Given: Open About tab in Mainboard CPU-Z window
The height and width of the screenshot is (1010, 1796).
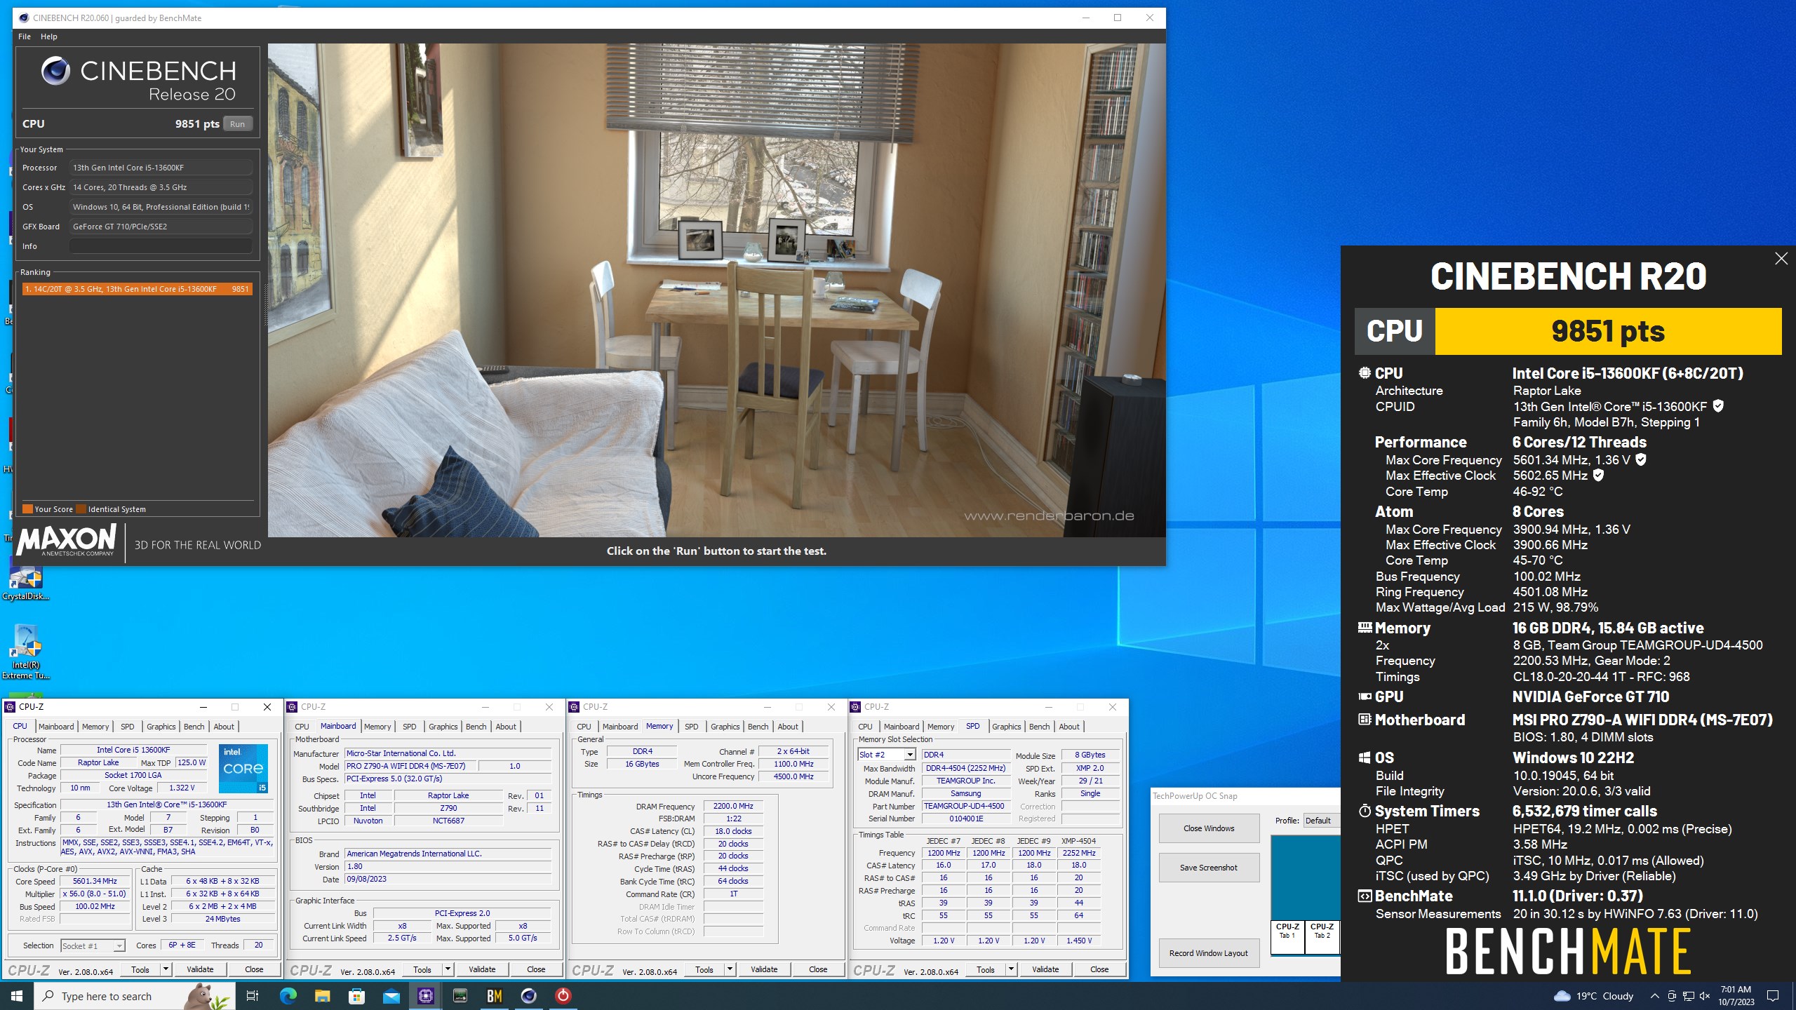Looking at the screenshot, I should click(x=506, y=727).
